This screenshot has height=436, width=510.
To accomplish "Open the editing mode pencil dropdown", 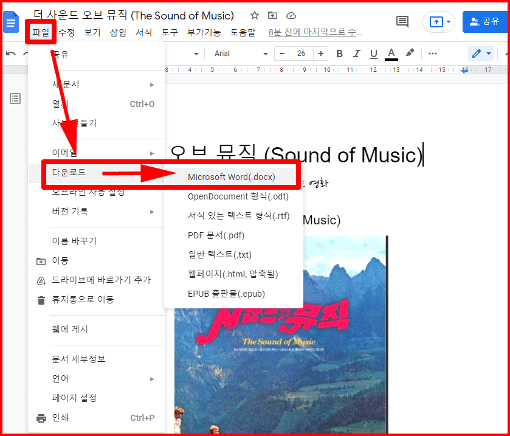I will 481,54.
